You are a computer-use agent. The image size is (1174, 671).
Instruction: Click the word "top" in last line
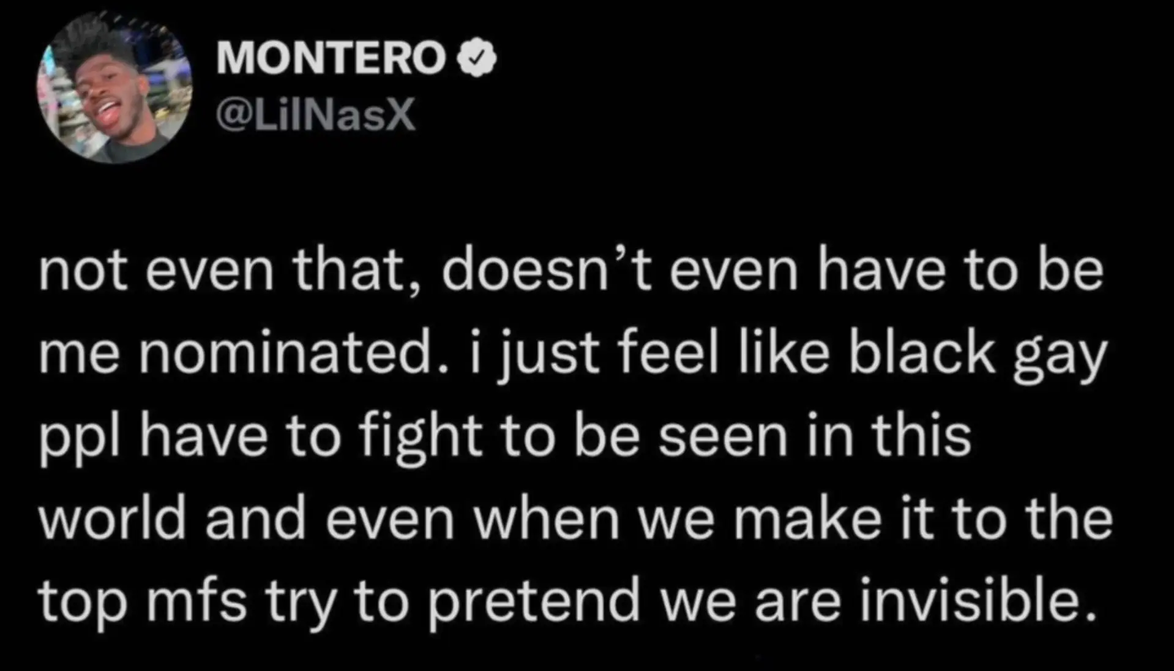click(x=83, y=601)
